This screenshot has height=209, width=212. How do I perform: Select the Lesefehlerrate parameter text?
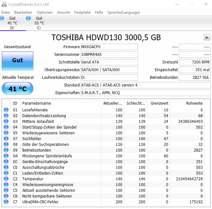[x=35, y=110]
